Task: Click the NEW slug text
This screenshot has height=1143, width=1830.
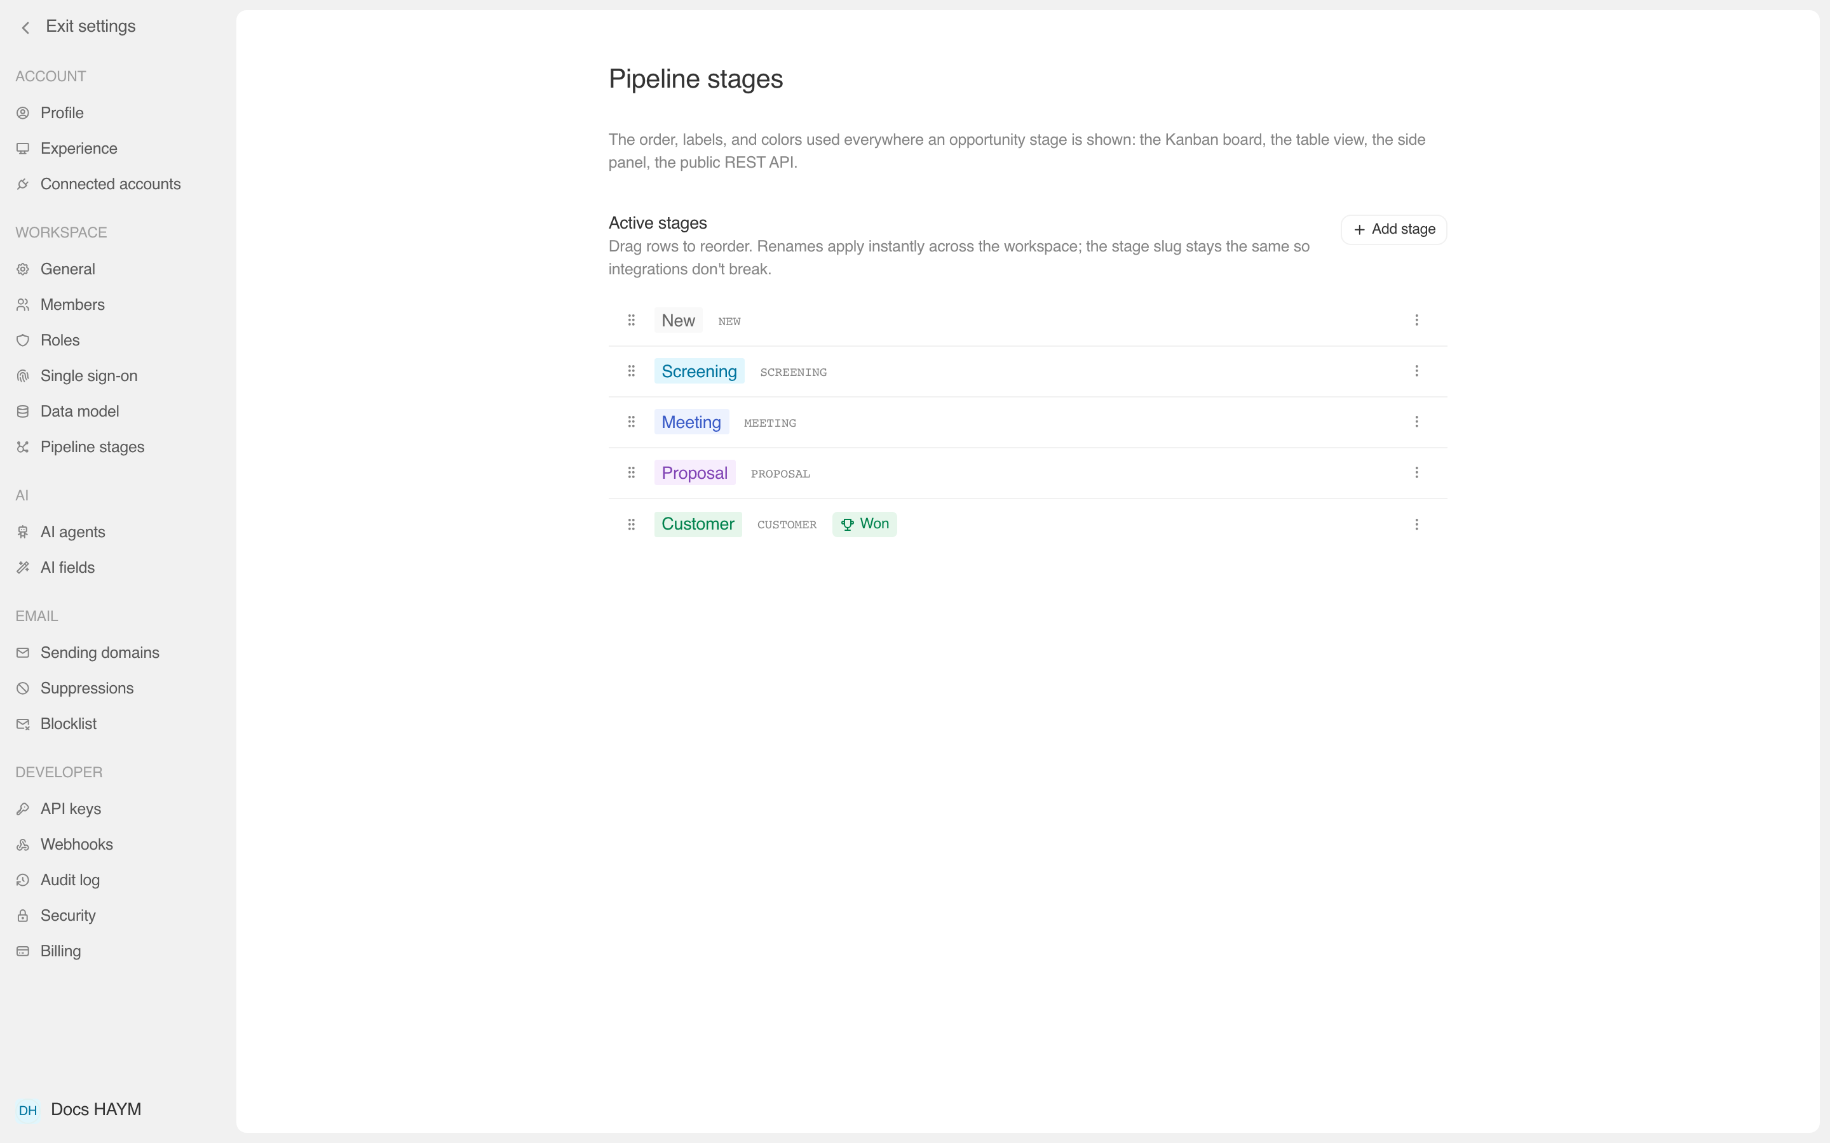Action: [729, 321]
